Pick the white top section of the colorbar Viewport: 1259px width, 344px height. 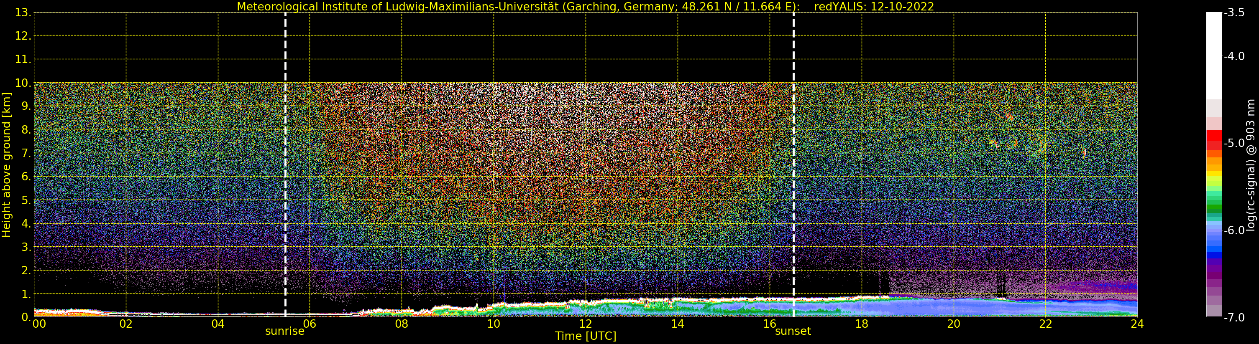coord(1213,56)
